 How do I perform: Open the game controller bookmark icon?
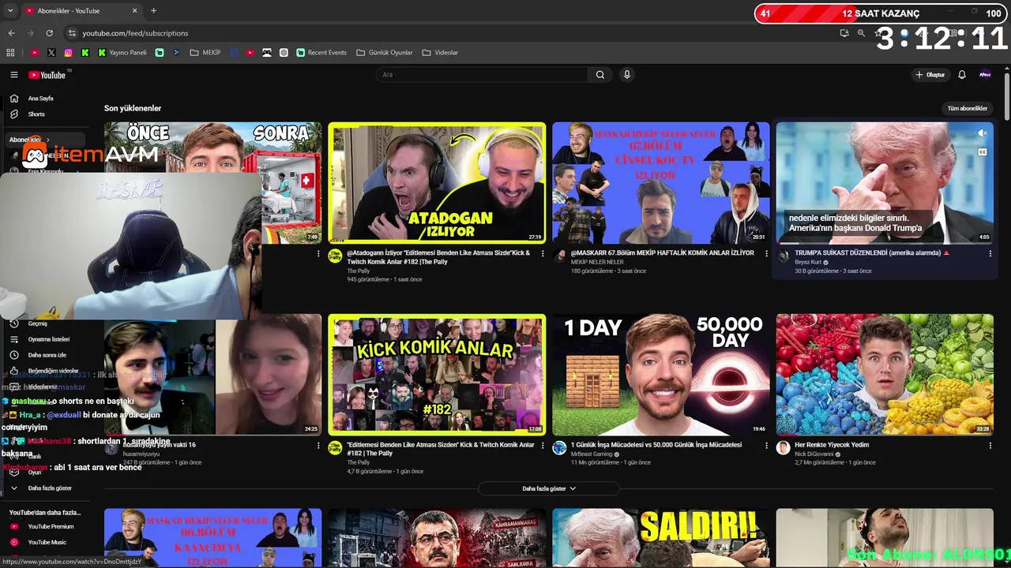(x=267, y=53)
